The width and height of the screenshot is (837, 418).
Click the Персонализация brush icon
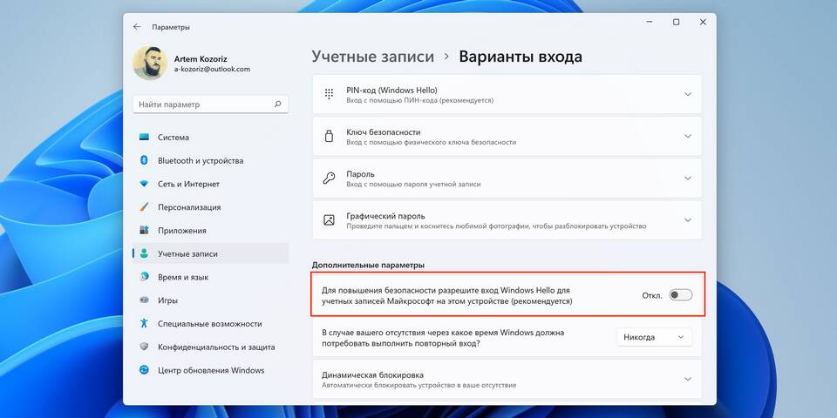(x=144, y=207)
